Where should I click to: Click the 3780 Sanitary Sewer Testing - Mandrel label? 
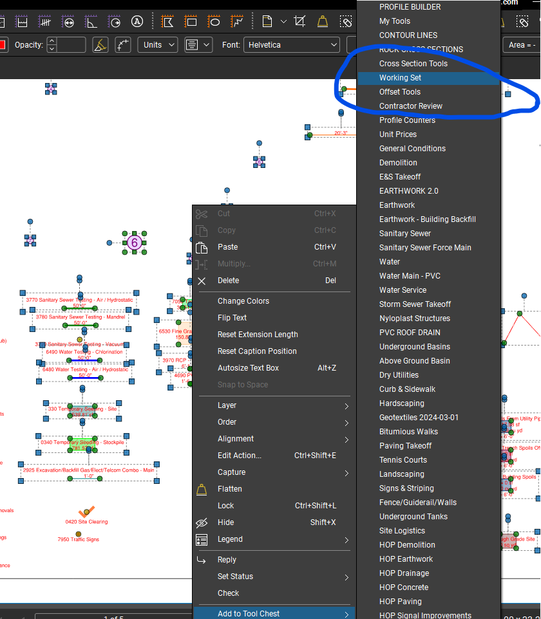tap(81, 317)
